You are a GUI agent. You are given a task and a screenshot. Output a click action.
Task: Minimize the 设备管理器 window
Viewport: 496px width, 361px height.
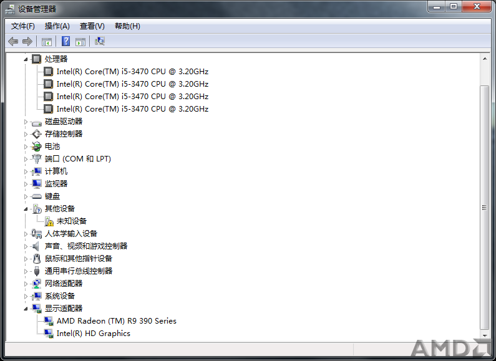coord(437,6)
